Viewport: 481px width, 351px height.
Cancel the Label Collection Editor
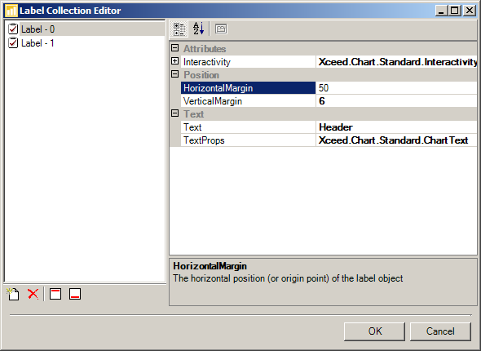point(440,331)
